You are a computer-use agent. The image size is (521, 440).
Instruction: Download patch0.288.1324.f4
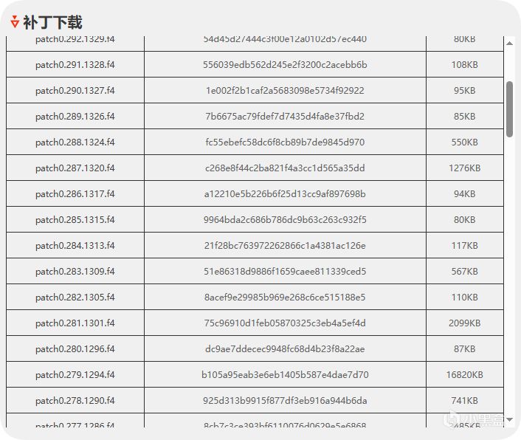point(75,142)
